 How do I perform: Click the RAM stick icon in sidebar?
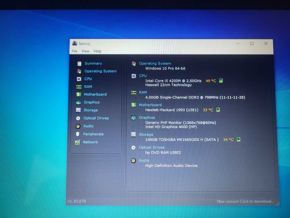(79, 87)
